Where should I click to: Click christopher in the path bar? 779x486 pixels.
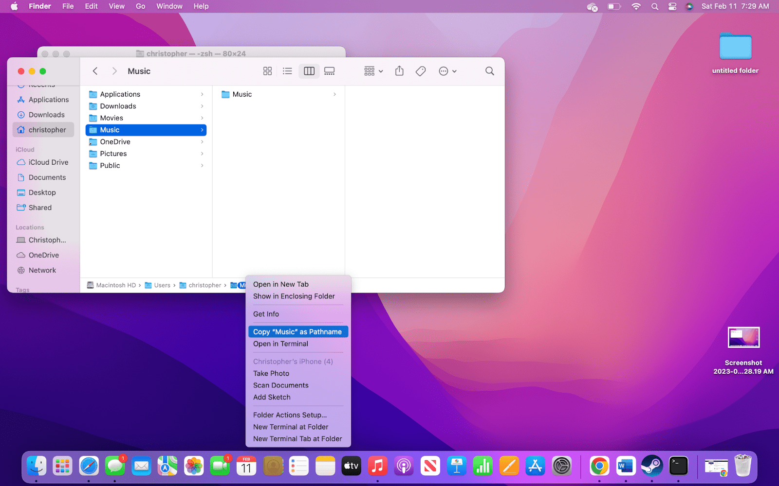click(x=200, y=285)
